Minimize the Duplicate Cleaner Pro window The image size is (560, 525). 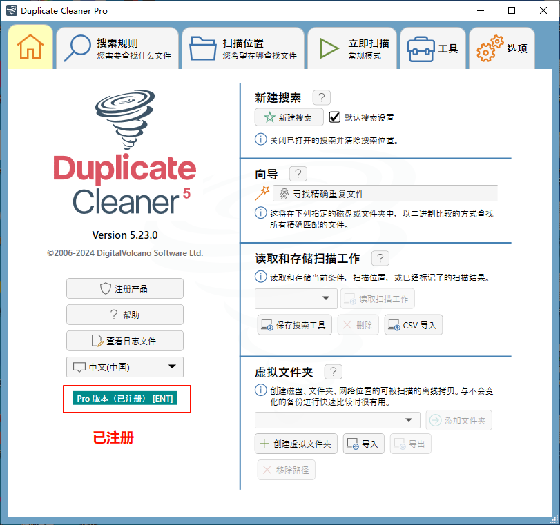pyautogui.click(x=481, y=11)
